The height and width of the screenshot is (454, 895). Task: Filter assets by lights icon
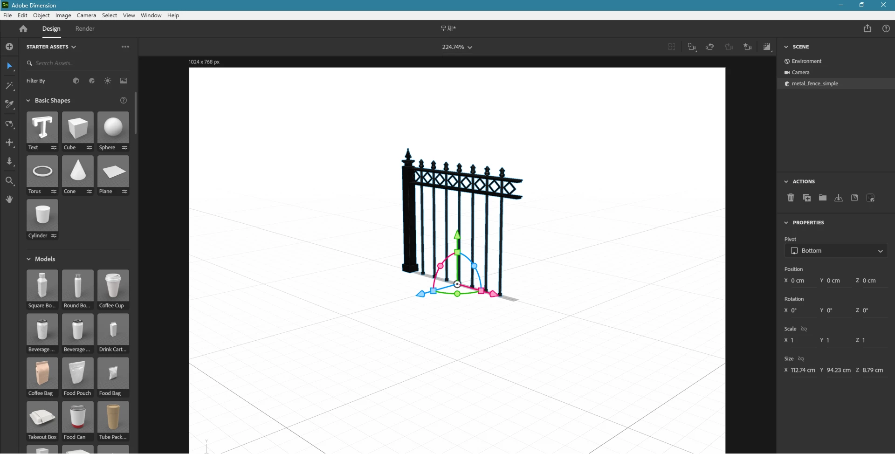(108, 81)
